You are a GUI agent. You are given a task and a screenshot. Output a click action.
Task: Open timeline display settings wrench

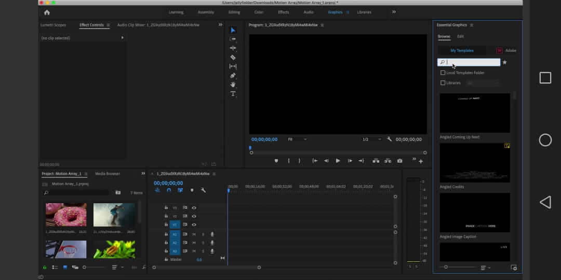[x=203, y=190]
